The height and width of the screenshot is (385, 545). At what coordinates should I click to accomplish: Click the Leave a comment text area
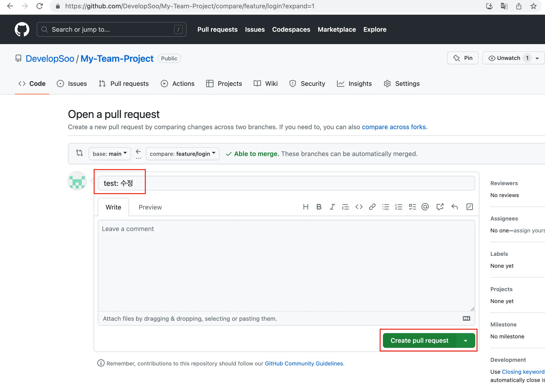[286, 265]
